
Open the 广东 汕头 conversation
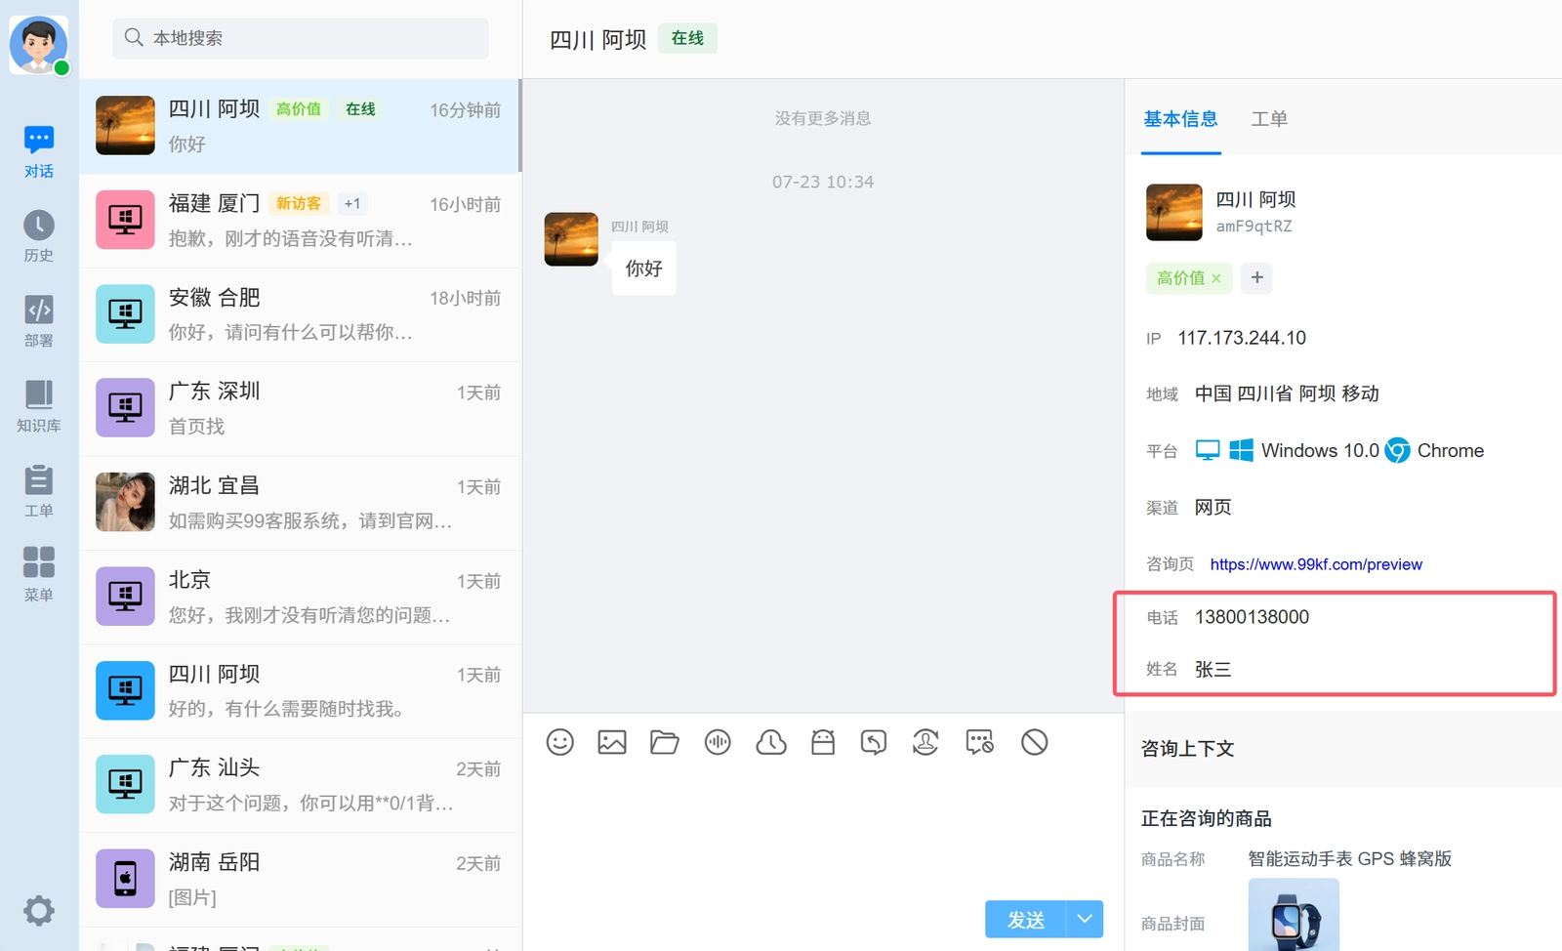300,785
